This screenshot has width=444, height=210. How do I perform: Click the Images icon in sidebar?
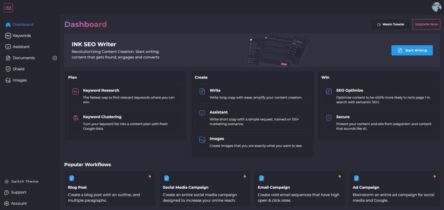(8, 80)
